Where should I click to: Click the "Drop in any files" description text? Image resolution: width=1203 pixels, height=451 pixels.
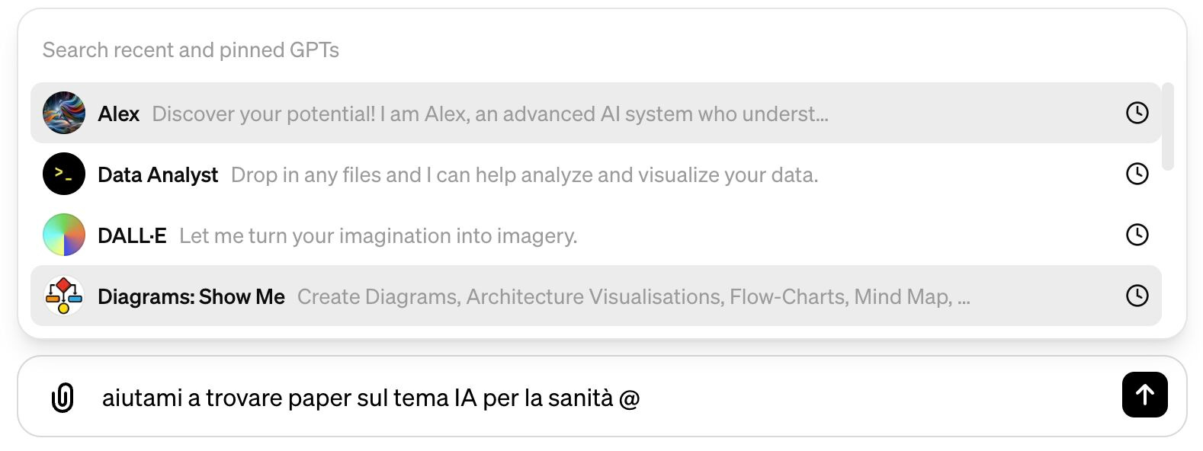point(525,175)
